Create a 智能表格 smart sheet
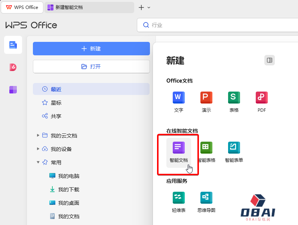The height and width of the screenshot is (225, 298). (206, 152)
